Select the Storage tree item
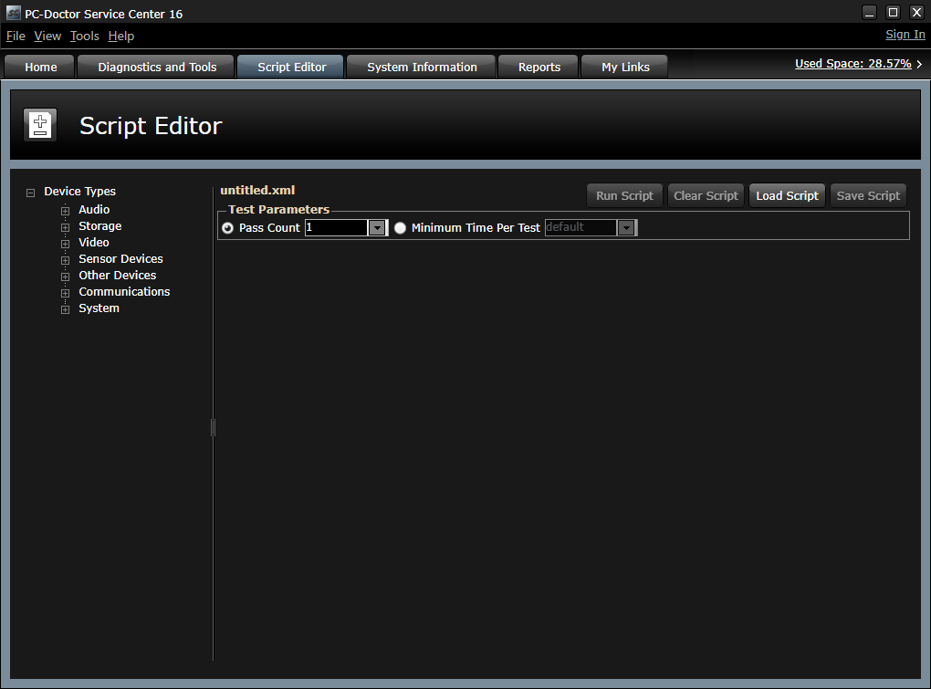This screenshot has width=931, height=689. pos(99,226)
